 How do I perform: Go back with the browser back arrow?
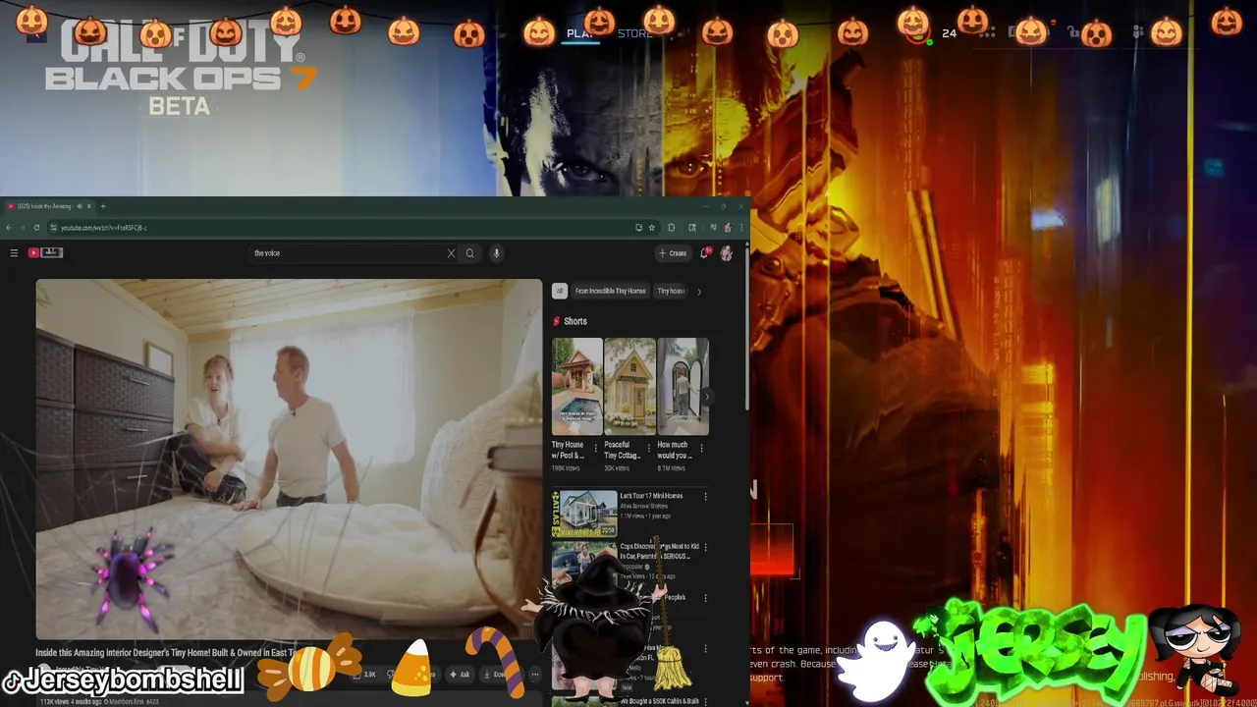pyautogui.click(x=9, y=228)
